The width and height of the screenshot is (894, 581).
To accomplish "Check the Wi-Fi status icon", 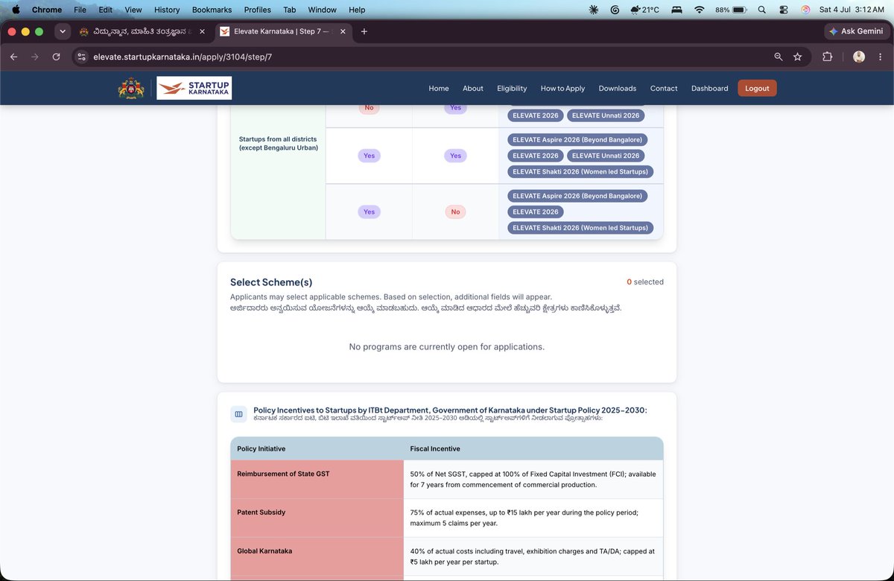I will [699, 10].
